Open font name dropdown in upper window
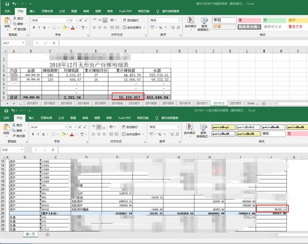Image resolution: width=308 pixels, height=244 pixels. point(67,20)
